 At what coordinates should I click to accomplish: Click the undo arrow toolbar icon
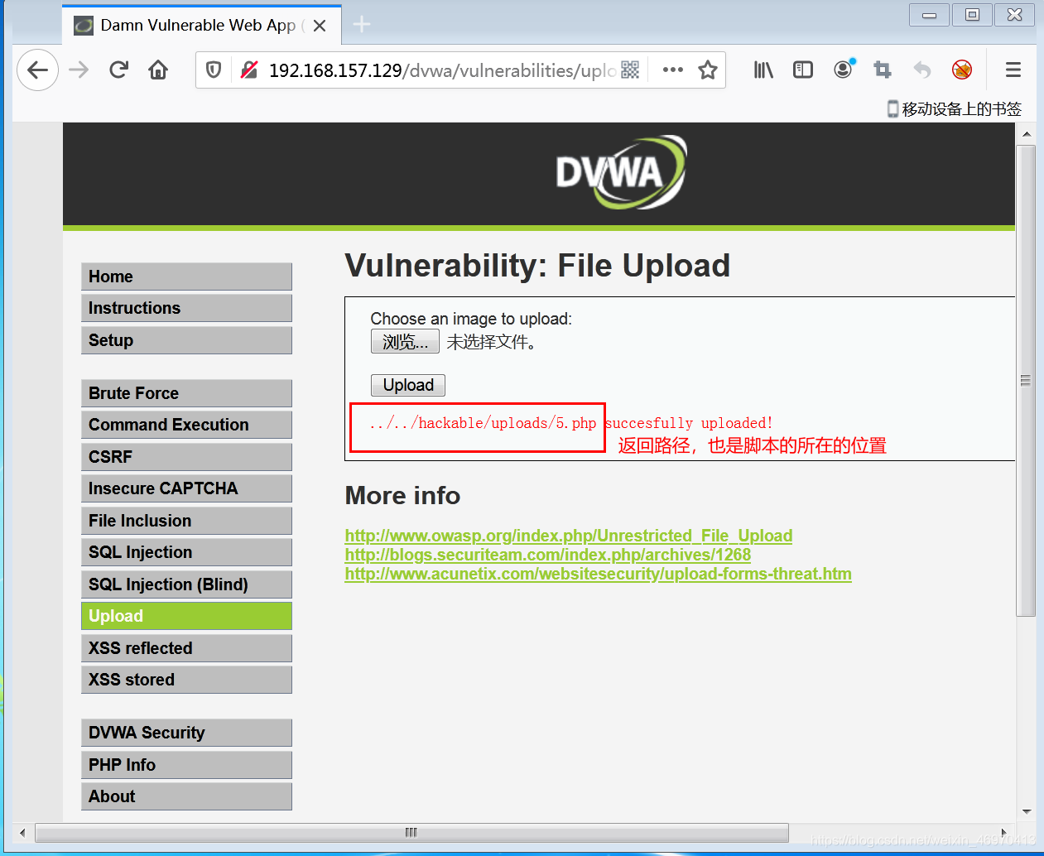click(x=922, y=70)
